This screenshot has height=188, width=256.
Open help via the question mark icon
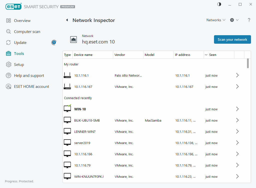coord(249,20)
